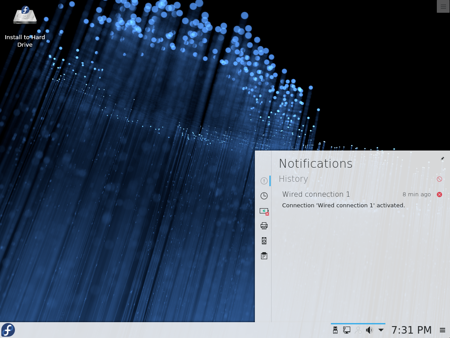Click the 'Wired connection 1' notification title
The height and width of the screenshot is (338, 450).
(x=316, y=194)
